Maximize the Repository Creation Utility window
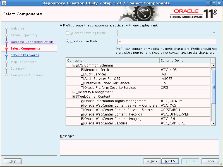 214,3
